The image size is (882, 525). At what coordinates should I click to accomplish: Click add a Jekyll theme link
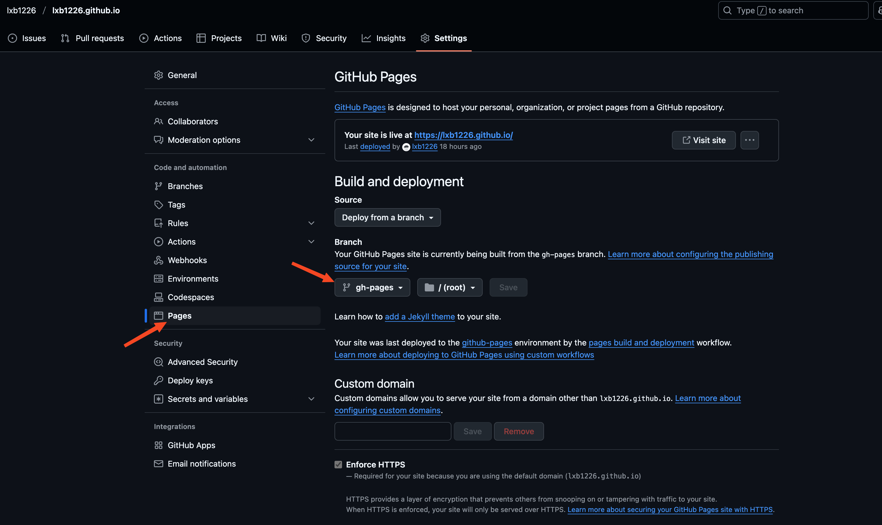coord(420,317)
